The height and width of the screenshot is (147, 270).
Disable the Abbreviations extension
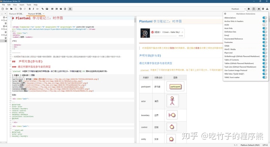click(x=264, y=18)
